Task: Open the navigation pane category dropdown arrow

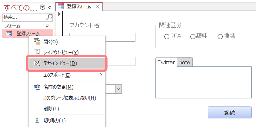Action: point(42,7)
